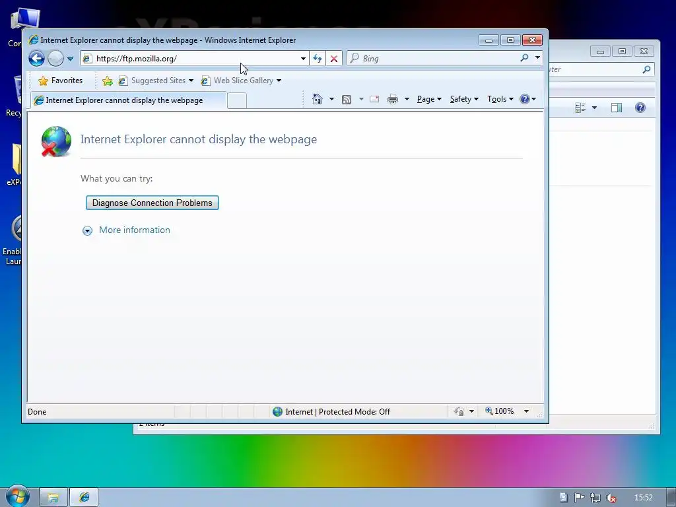
Task: Open the status-bar zoom level dropdown arrow
Action: tap(526, 412)
